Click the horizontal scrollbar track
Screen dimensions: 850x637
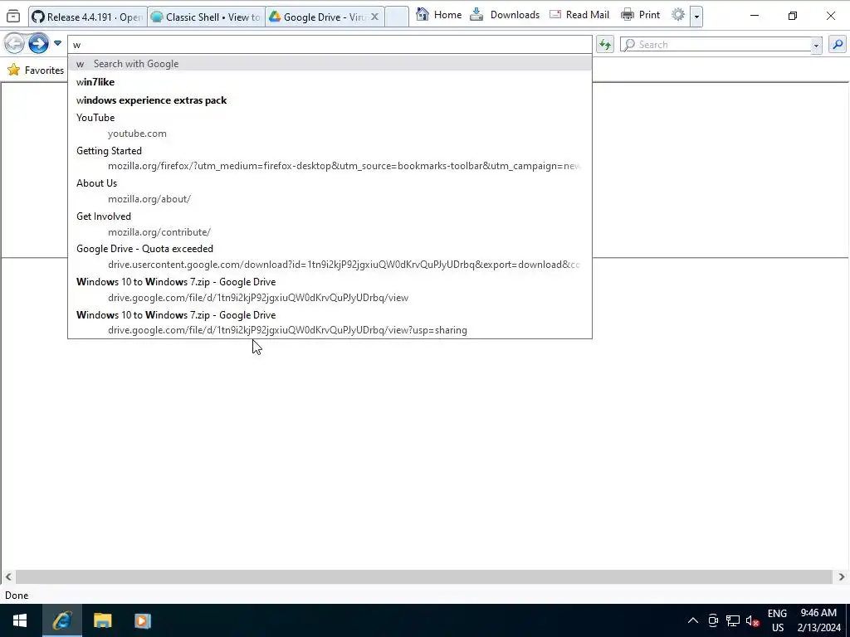[424, 577]
